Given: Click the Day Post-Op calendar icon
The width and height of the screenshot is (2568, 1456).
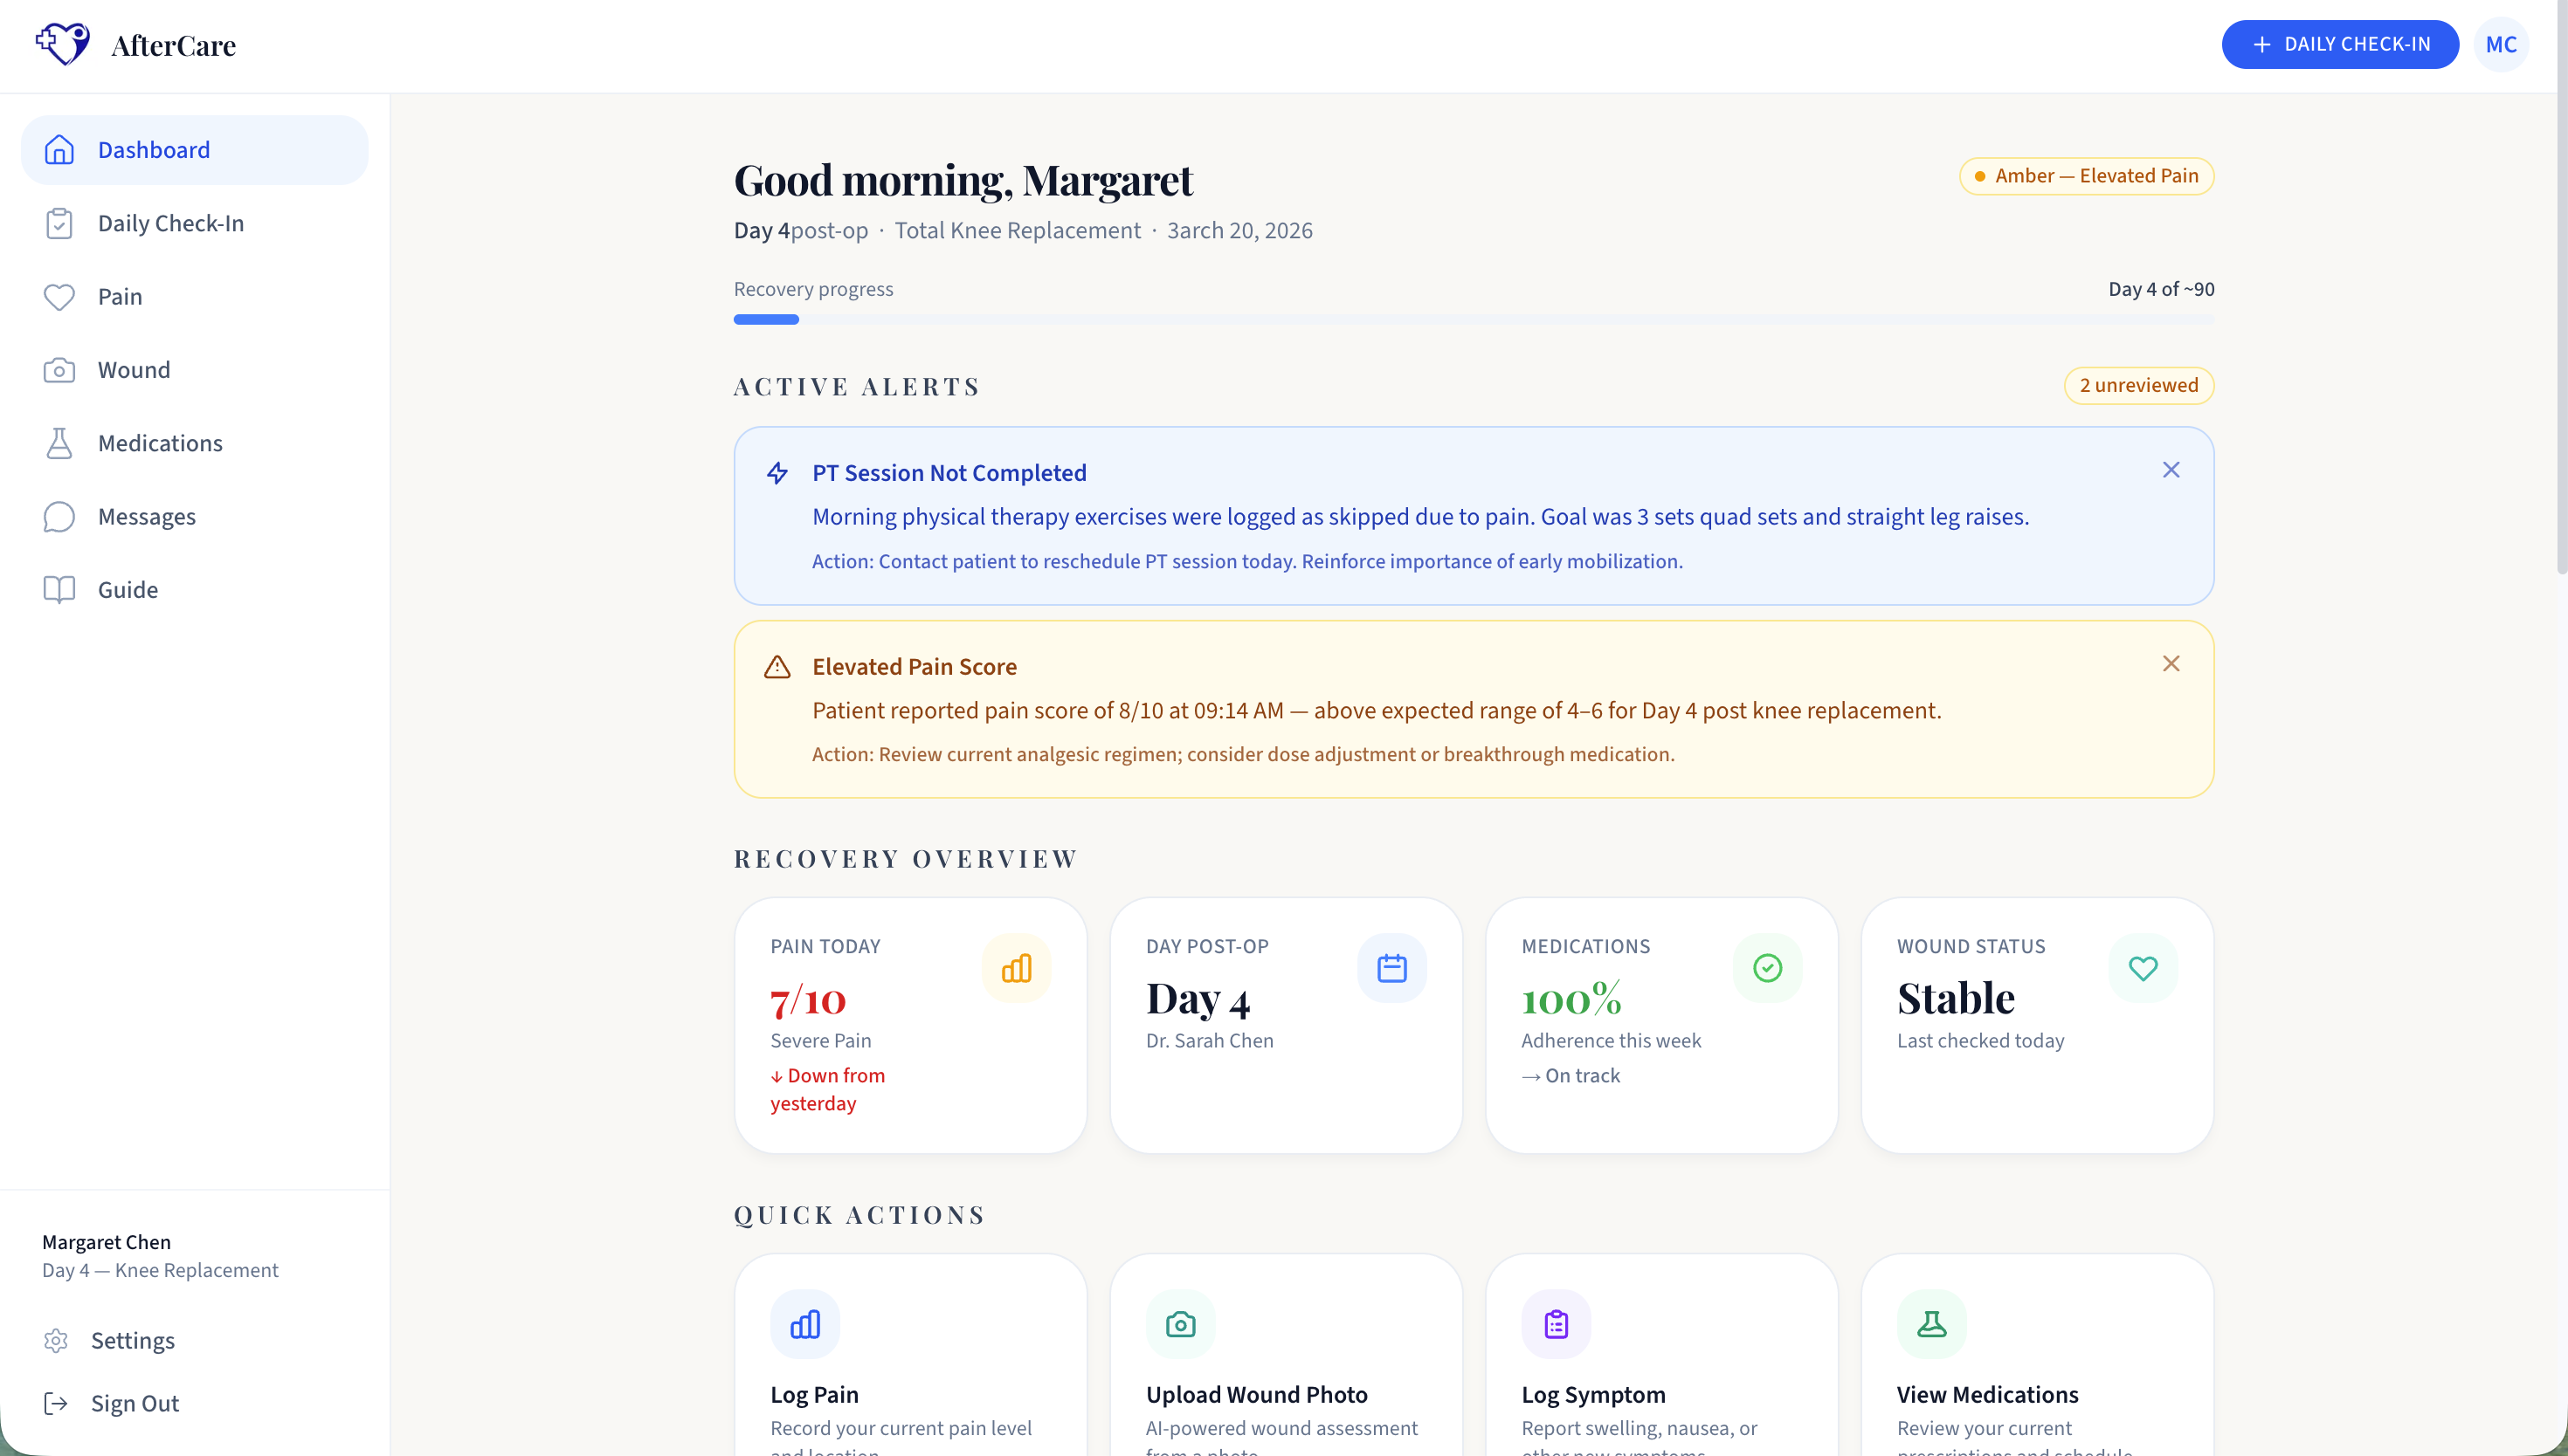Looking at the screenshot, I should (x=1391, y=968).
